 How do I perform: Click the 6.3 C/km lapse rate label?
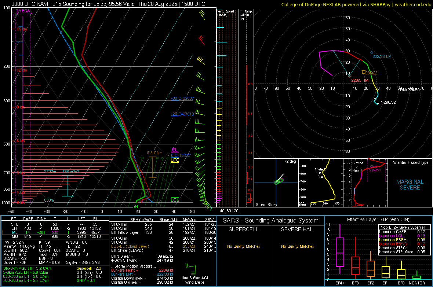coord(154,153)
